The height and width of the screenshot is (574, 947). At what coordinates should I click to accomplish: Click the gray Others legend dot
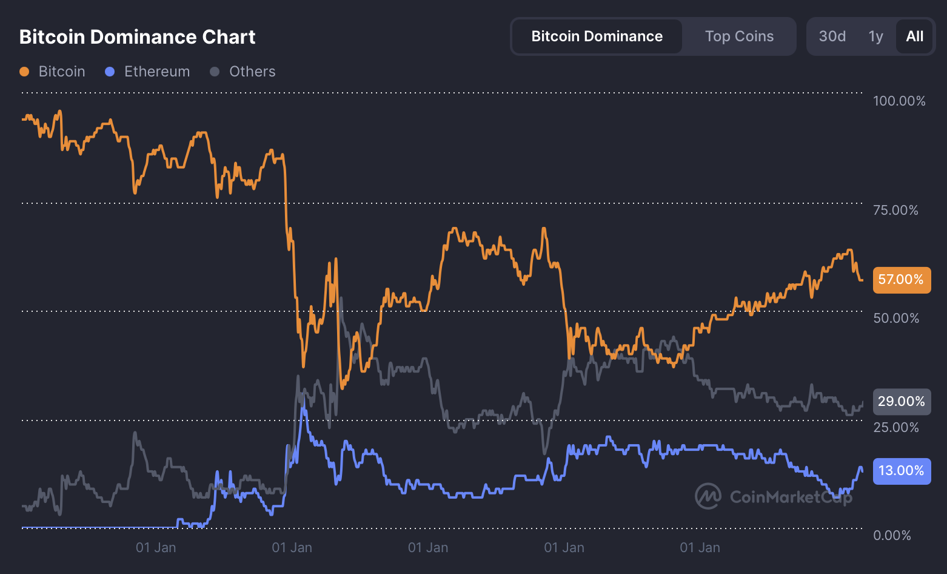pos(213,71)
